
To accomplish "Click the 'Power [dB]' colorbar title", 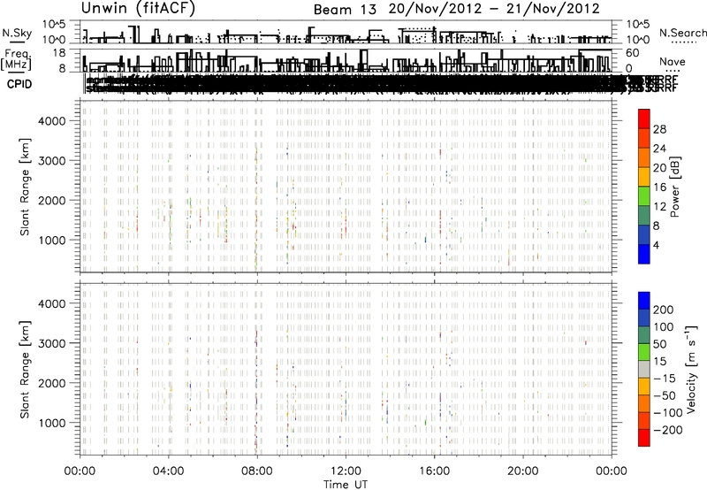I will (674, 187).
